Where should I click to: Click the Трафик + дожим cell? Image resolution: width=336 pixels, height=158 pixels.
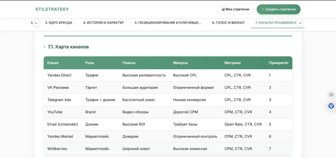(x=100, y=100)
